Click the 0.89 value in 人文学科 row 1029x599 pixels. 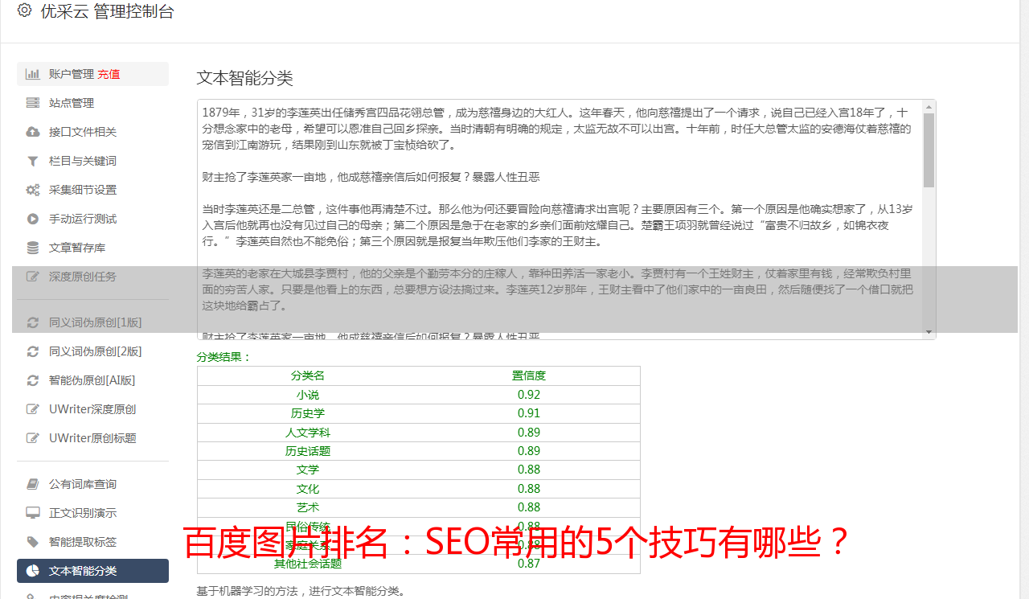pos(529,433)
